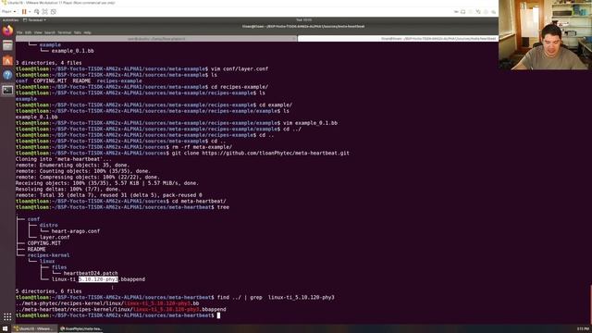592x333 pixels.
Task: Click 'heart-arago.conf' in tree output
Action: point(76,231)
